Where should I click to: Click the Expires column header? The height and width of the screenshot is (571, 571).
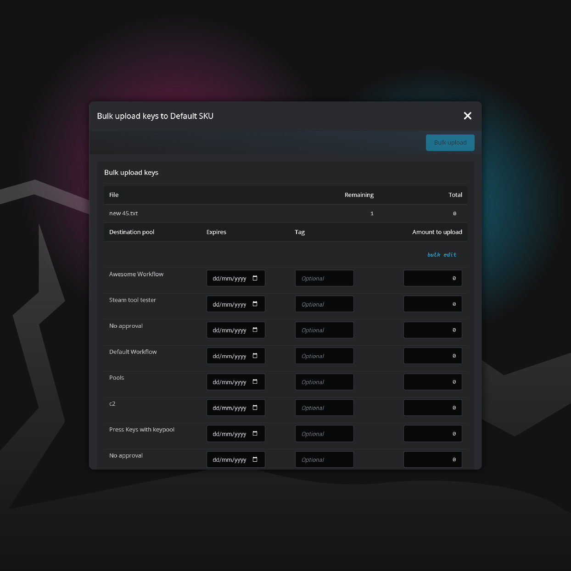click(x=216, y=232)
